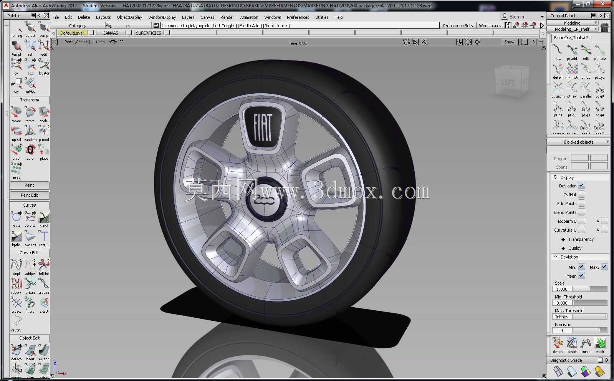
Task: Select the cv crv curve tool
Action: 30,219
